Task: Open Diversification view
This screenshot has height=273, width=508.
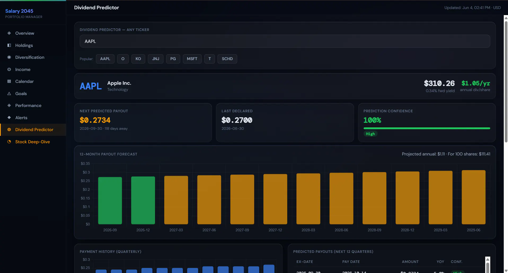Action: [x=33, y=57]
